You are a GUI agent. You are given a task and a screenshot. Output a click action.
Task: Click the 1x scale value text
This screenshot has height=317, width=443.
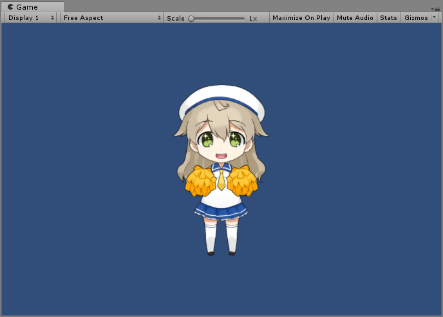(x=253, y=19)
